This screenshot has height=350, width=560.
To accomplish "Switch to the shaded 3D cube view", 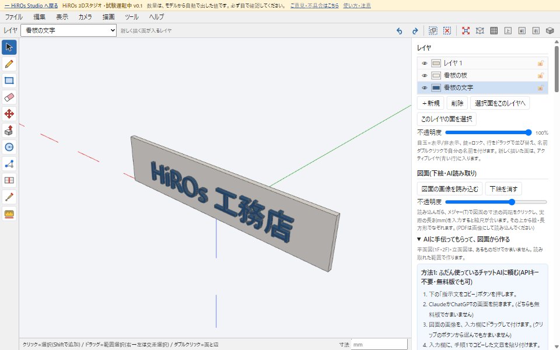I will coord(550,31).
